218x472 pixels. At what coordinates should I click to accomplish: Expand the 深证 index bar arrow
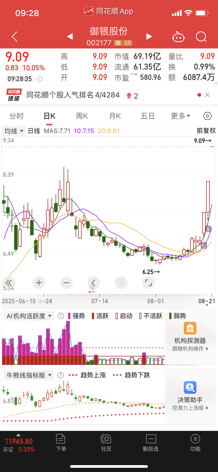[x=18, y=435]
